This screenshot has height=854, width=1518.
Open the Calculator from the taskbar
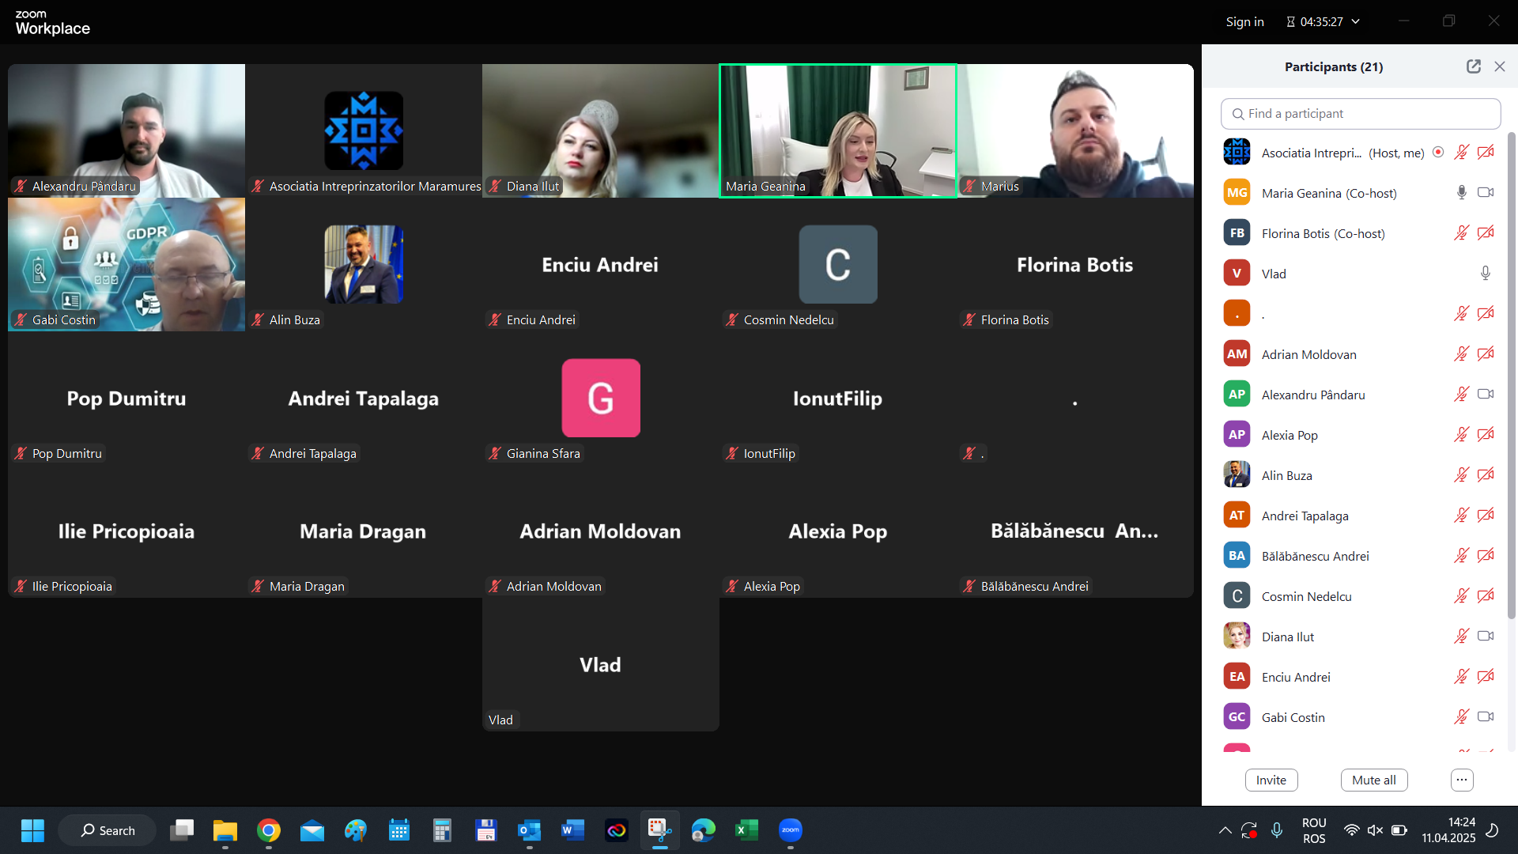coord(443,830)
